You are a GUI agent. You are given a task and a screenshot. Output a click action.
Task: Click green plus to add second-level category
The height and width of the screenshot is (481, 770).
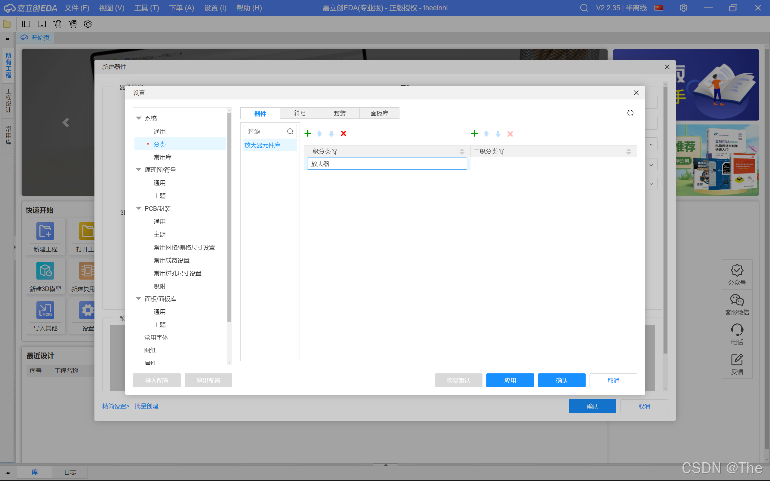tap(474, 133)
